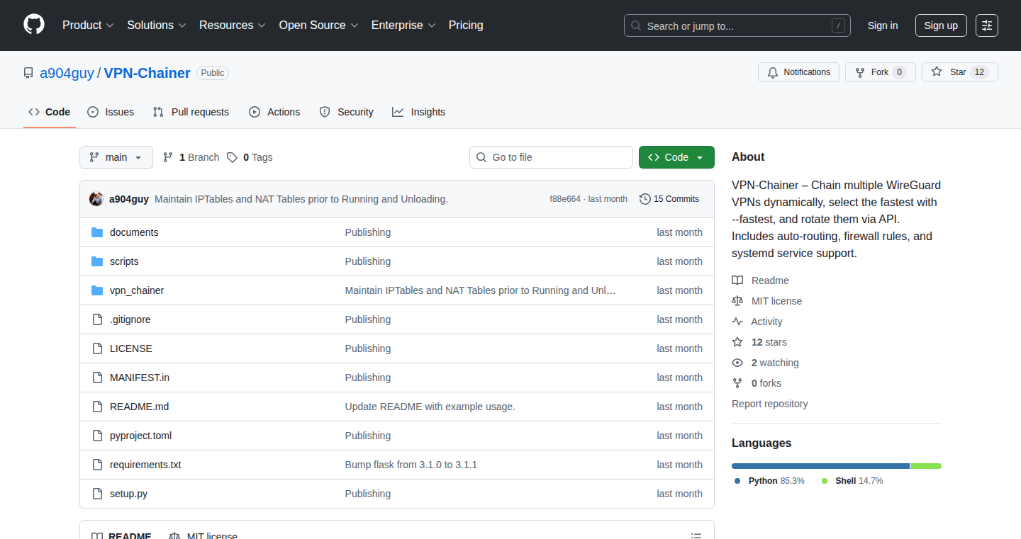Open 'Update README with example usage.' commit message
Screen dimensions: 1021x539
pos(430,407)
